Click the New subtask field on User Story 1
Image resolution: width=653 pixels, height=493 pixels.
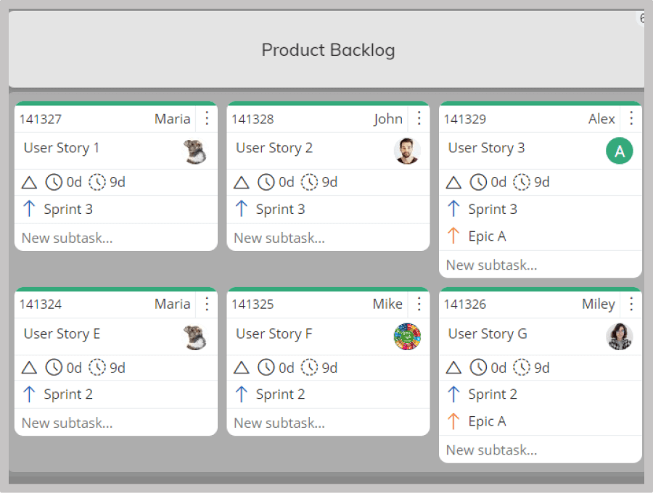pyautogui.click(x=116, y=238)
